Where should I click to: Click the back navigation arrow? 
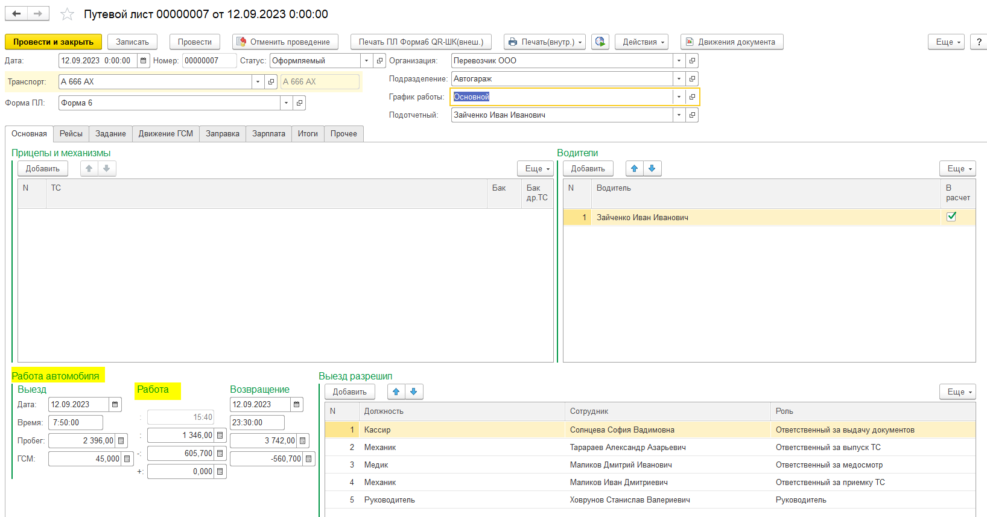pos(16,13)
